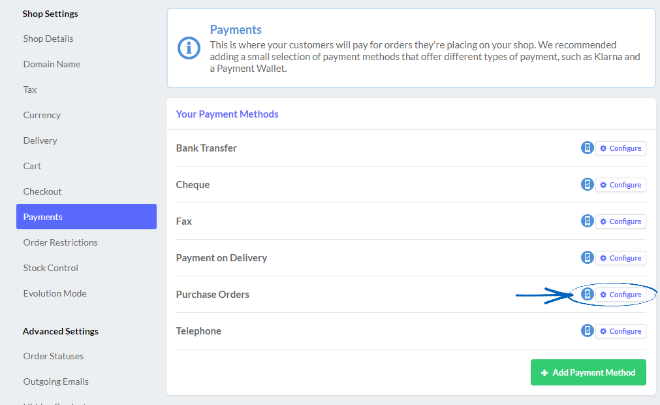This screenshot has height=405, width=660.
Task: Click the mobile icon next to Cheque
Action: (x=587, y=184)
